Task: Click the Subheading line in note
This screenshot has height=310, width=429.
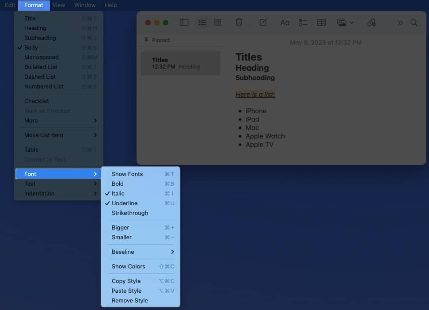Action: tap(255, 78)
